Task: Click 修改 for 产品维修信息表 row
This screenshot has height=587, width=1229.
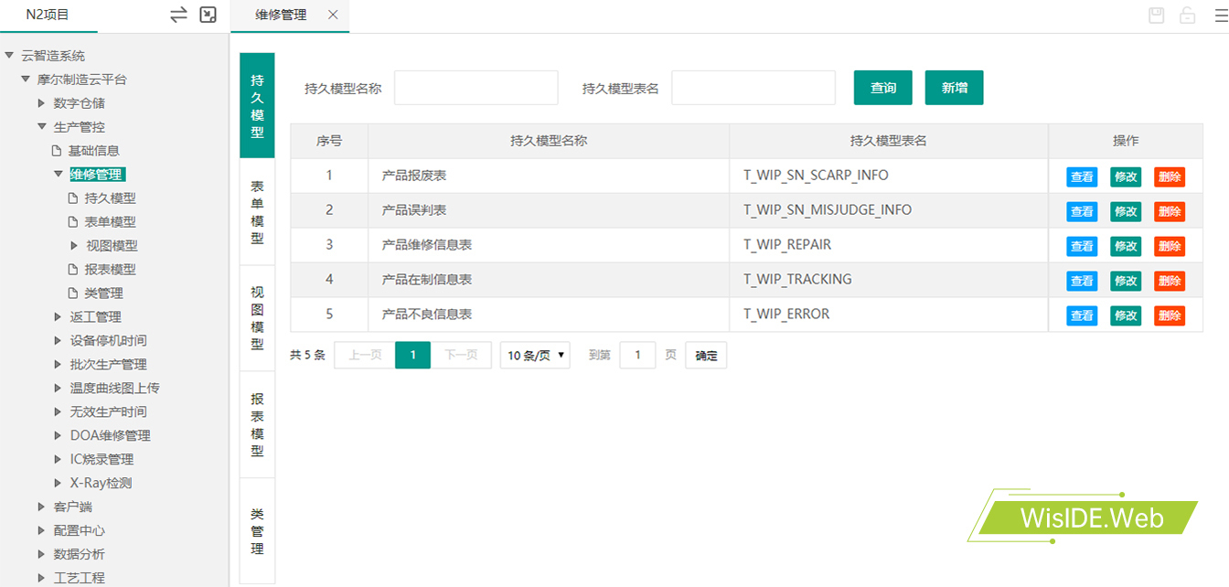Action: tap(1125, 246)
